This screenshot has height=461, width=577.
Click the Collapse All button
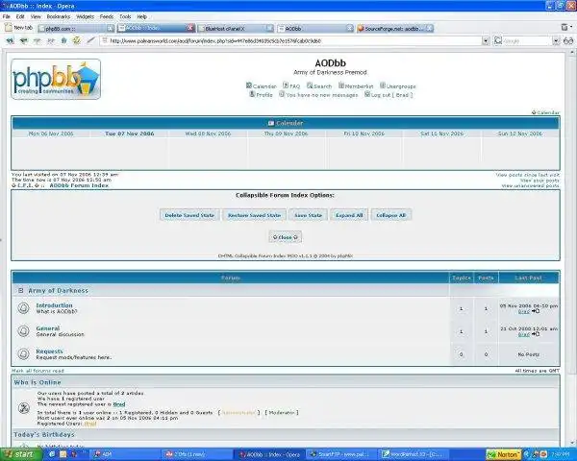(390, 215)
